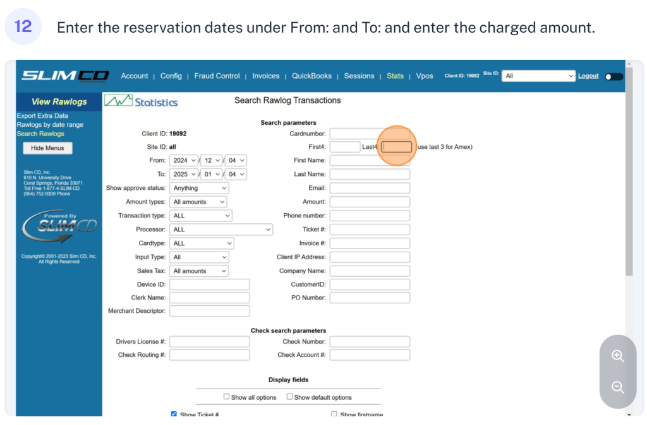Click the Powered By Slim CD badge

pyautogui.click(x=59, y=225)
